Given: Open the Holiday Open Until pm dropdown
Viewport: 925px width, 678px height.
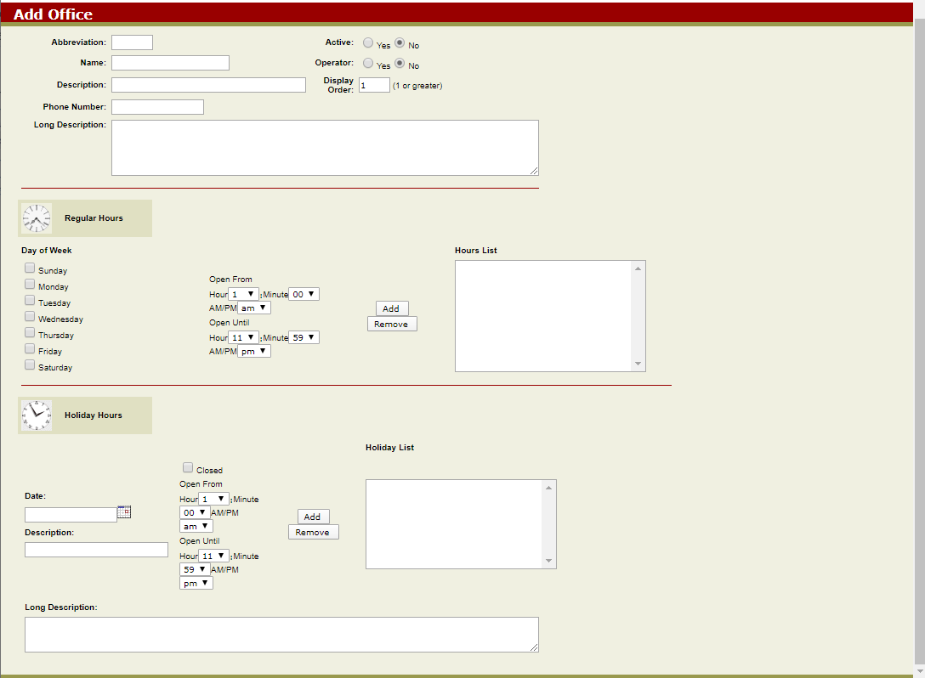Looking at the screenshot, I should tap(196, 582).
